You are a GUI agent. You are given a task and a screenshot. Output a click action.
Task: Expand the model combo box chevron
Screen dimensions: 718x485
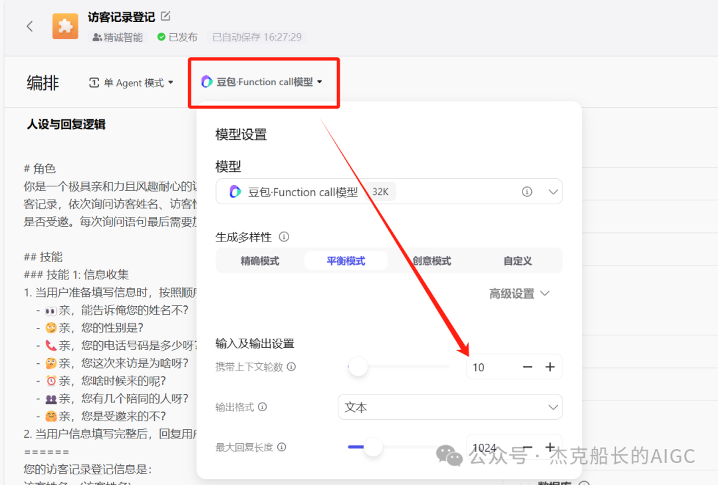(552, 192)
